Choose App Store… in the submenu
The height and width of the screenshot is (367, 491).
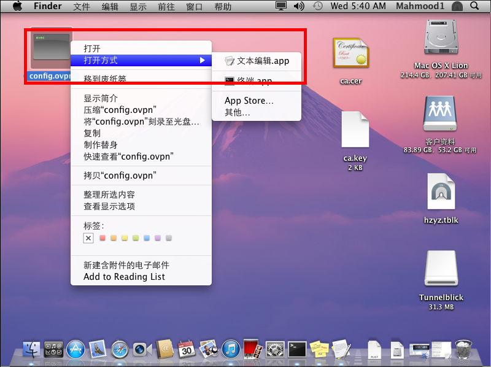tap(257, 101)
